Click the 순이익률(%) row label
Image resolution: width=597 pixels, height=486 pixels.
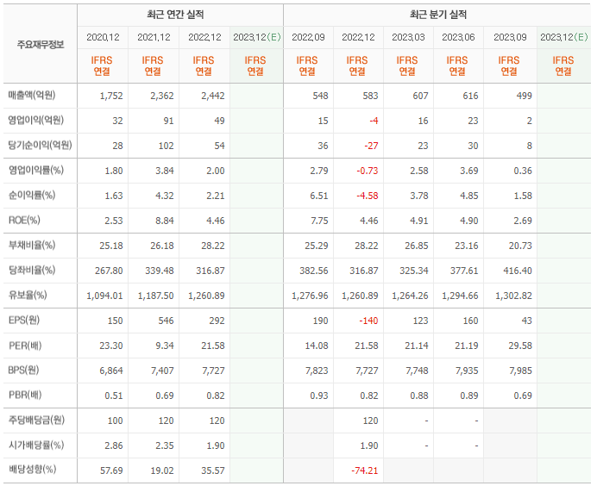tap(32, 195)
